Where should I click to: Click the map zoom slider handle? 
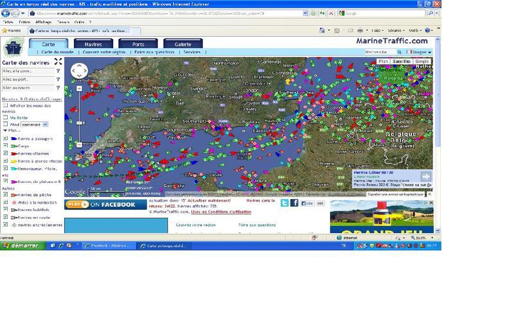(79, 123)
